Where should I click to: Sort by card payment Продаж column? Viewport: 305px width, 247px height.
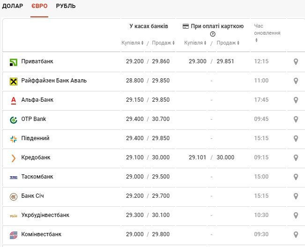[228, 43]
